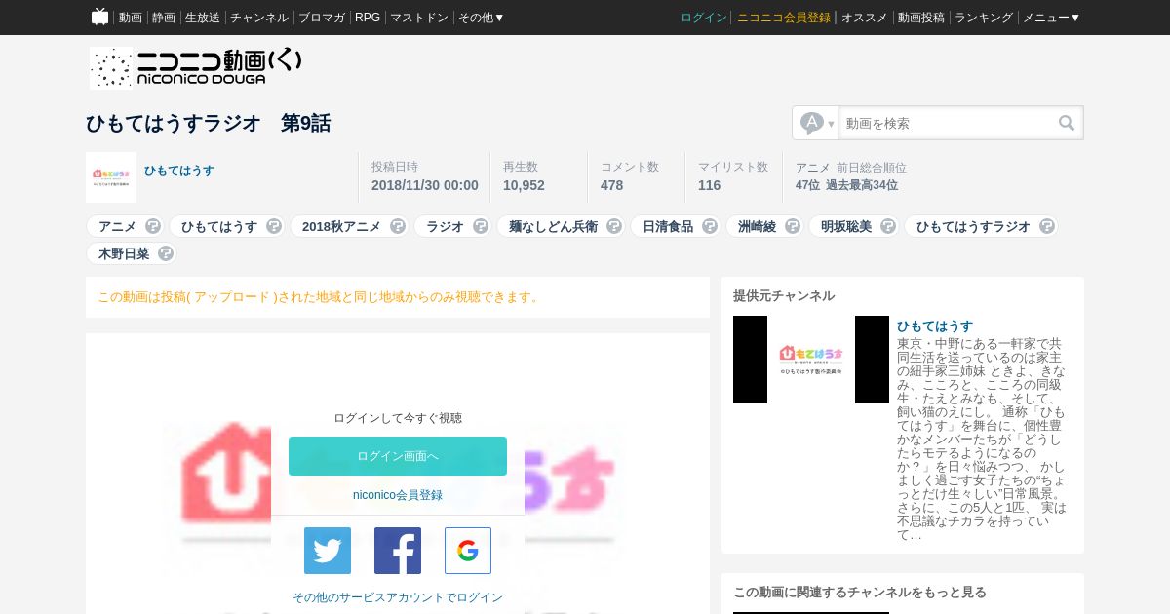Open the ひもてはうす uploader name link
The width and height of the screenshot is (1170, 614).
[x=179, y=171]
